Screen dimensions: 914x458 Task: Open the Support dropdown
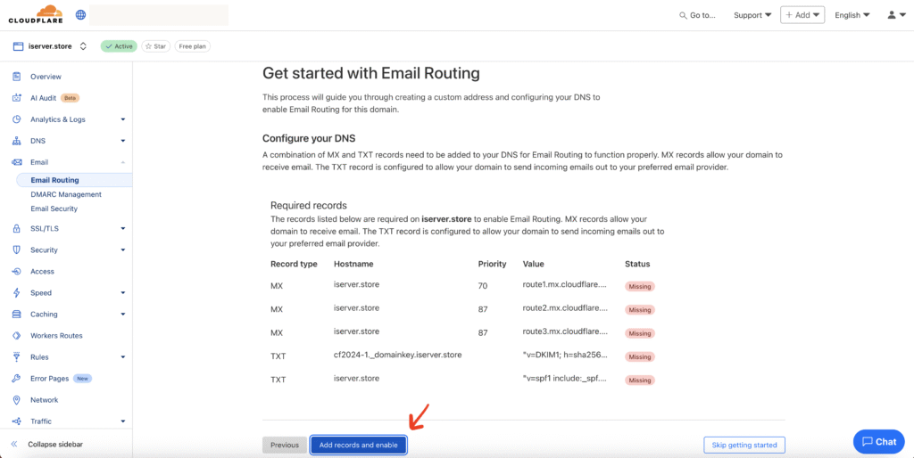[752, 15]
